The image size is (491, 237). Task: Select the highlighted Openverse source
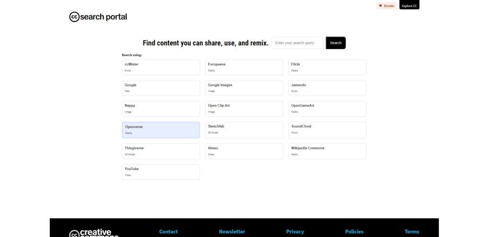(161, 130)
